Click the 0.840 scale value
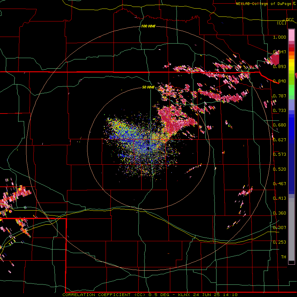 coord(280,81)
